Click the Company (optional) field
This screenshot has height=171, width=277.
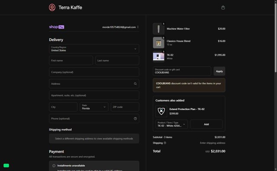click(x=94, y=72)
